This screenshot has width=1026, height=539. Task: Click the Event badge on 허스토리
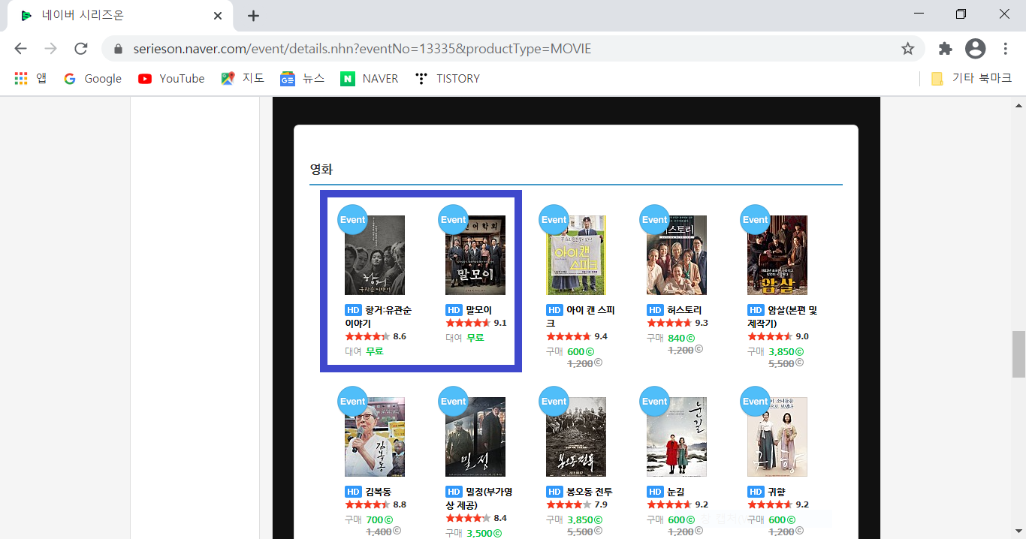click(654, 219)
